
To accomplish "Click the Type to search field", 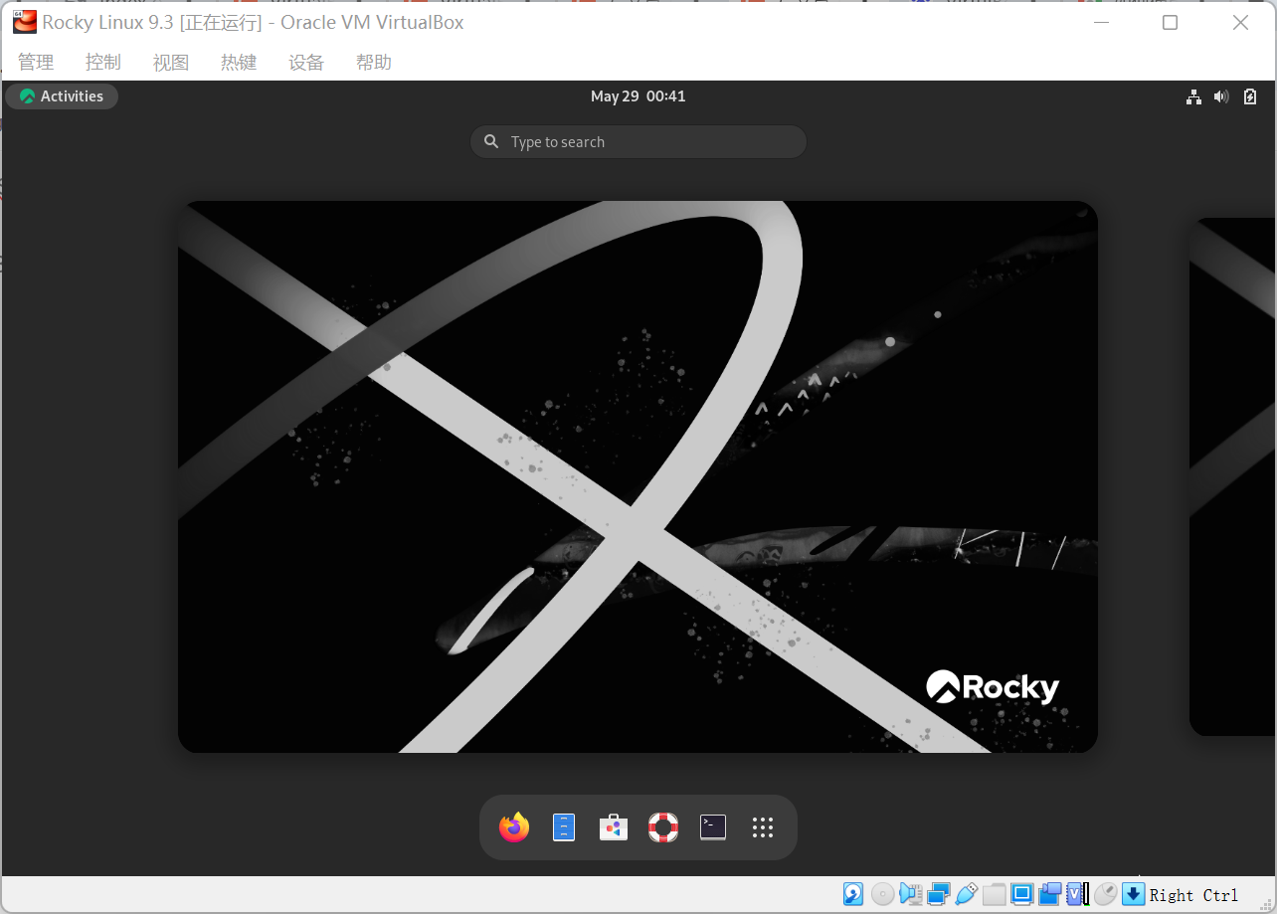I will [638, 141].
